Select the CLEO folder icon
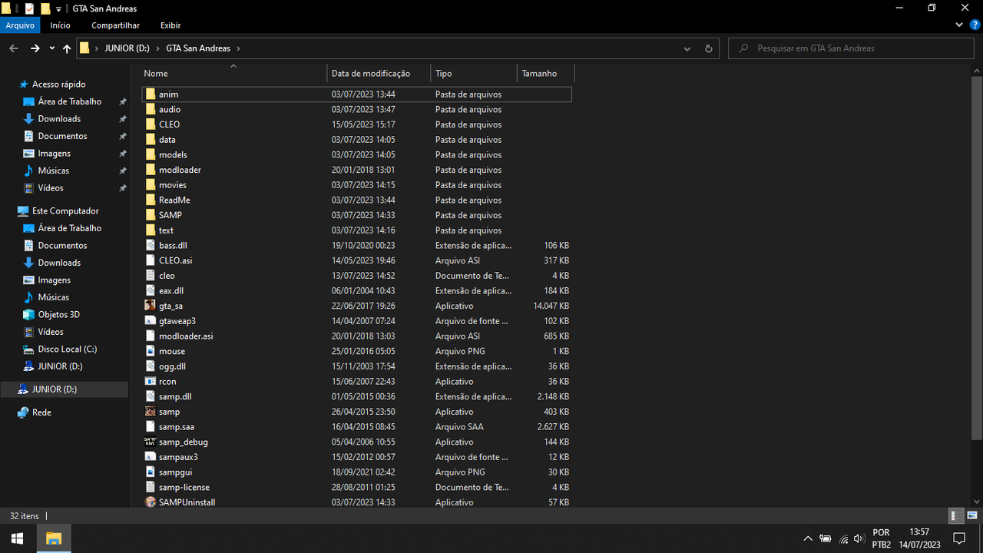 [151, 124]
